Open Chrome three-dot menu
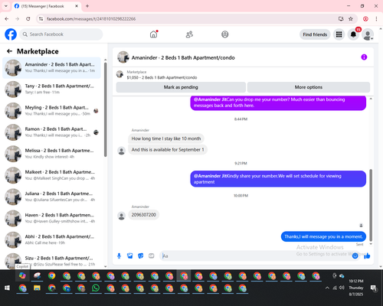Screen dimensions: 383x306 pyautogui.click(x=376, y=18)
